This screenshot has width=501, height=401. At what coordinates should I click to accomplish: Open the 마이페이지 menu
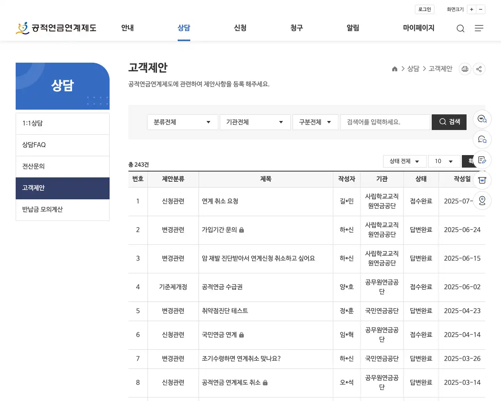(x=418, y=28)
